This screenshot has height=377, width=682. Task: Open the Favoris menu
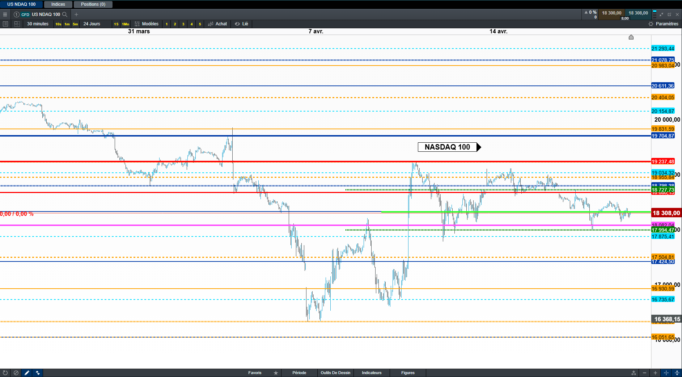[255, 373]
